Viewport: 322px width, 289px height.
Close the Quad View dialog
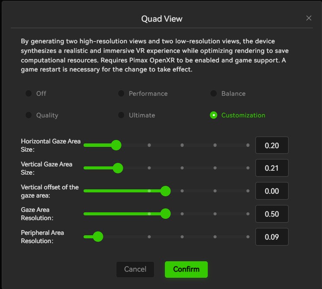coord(309,18)
